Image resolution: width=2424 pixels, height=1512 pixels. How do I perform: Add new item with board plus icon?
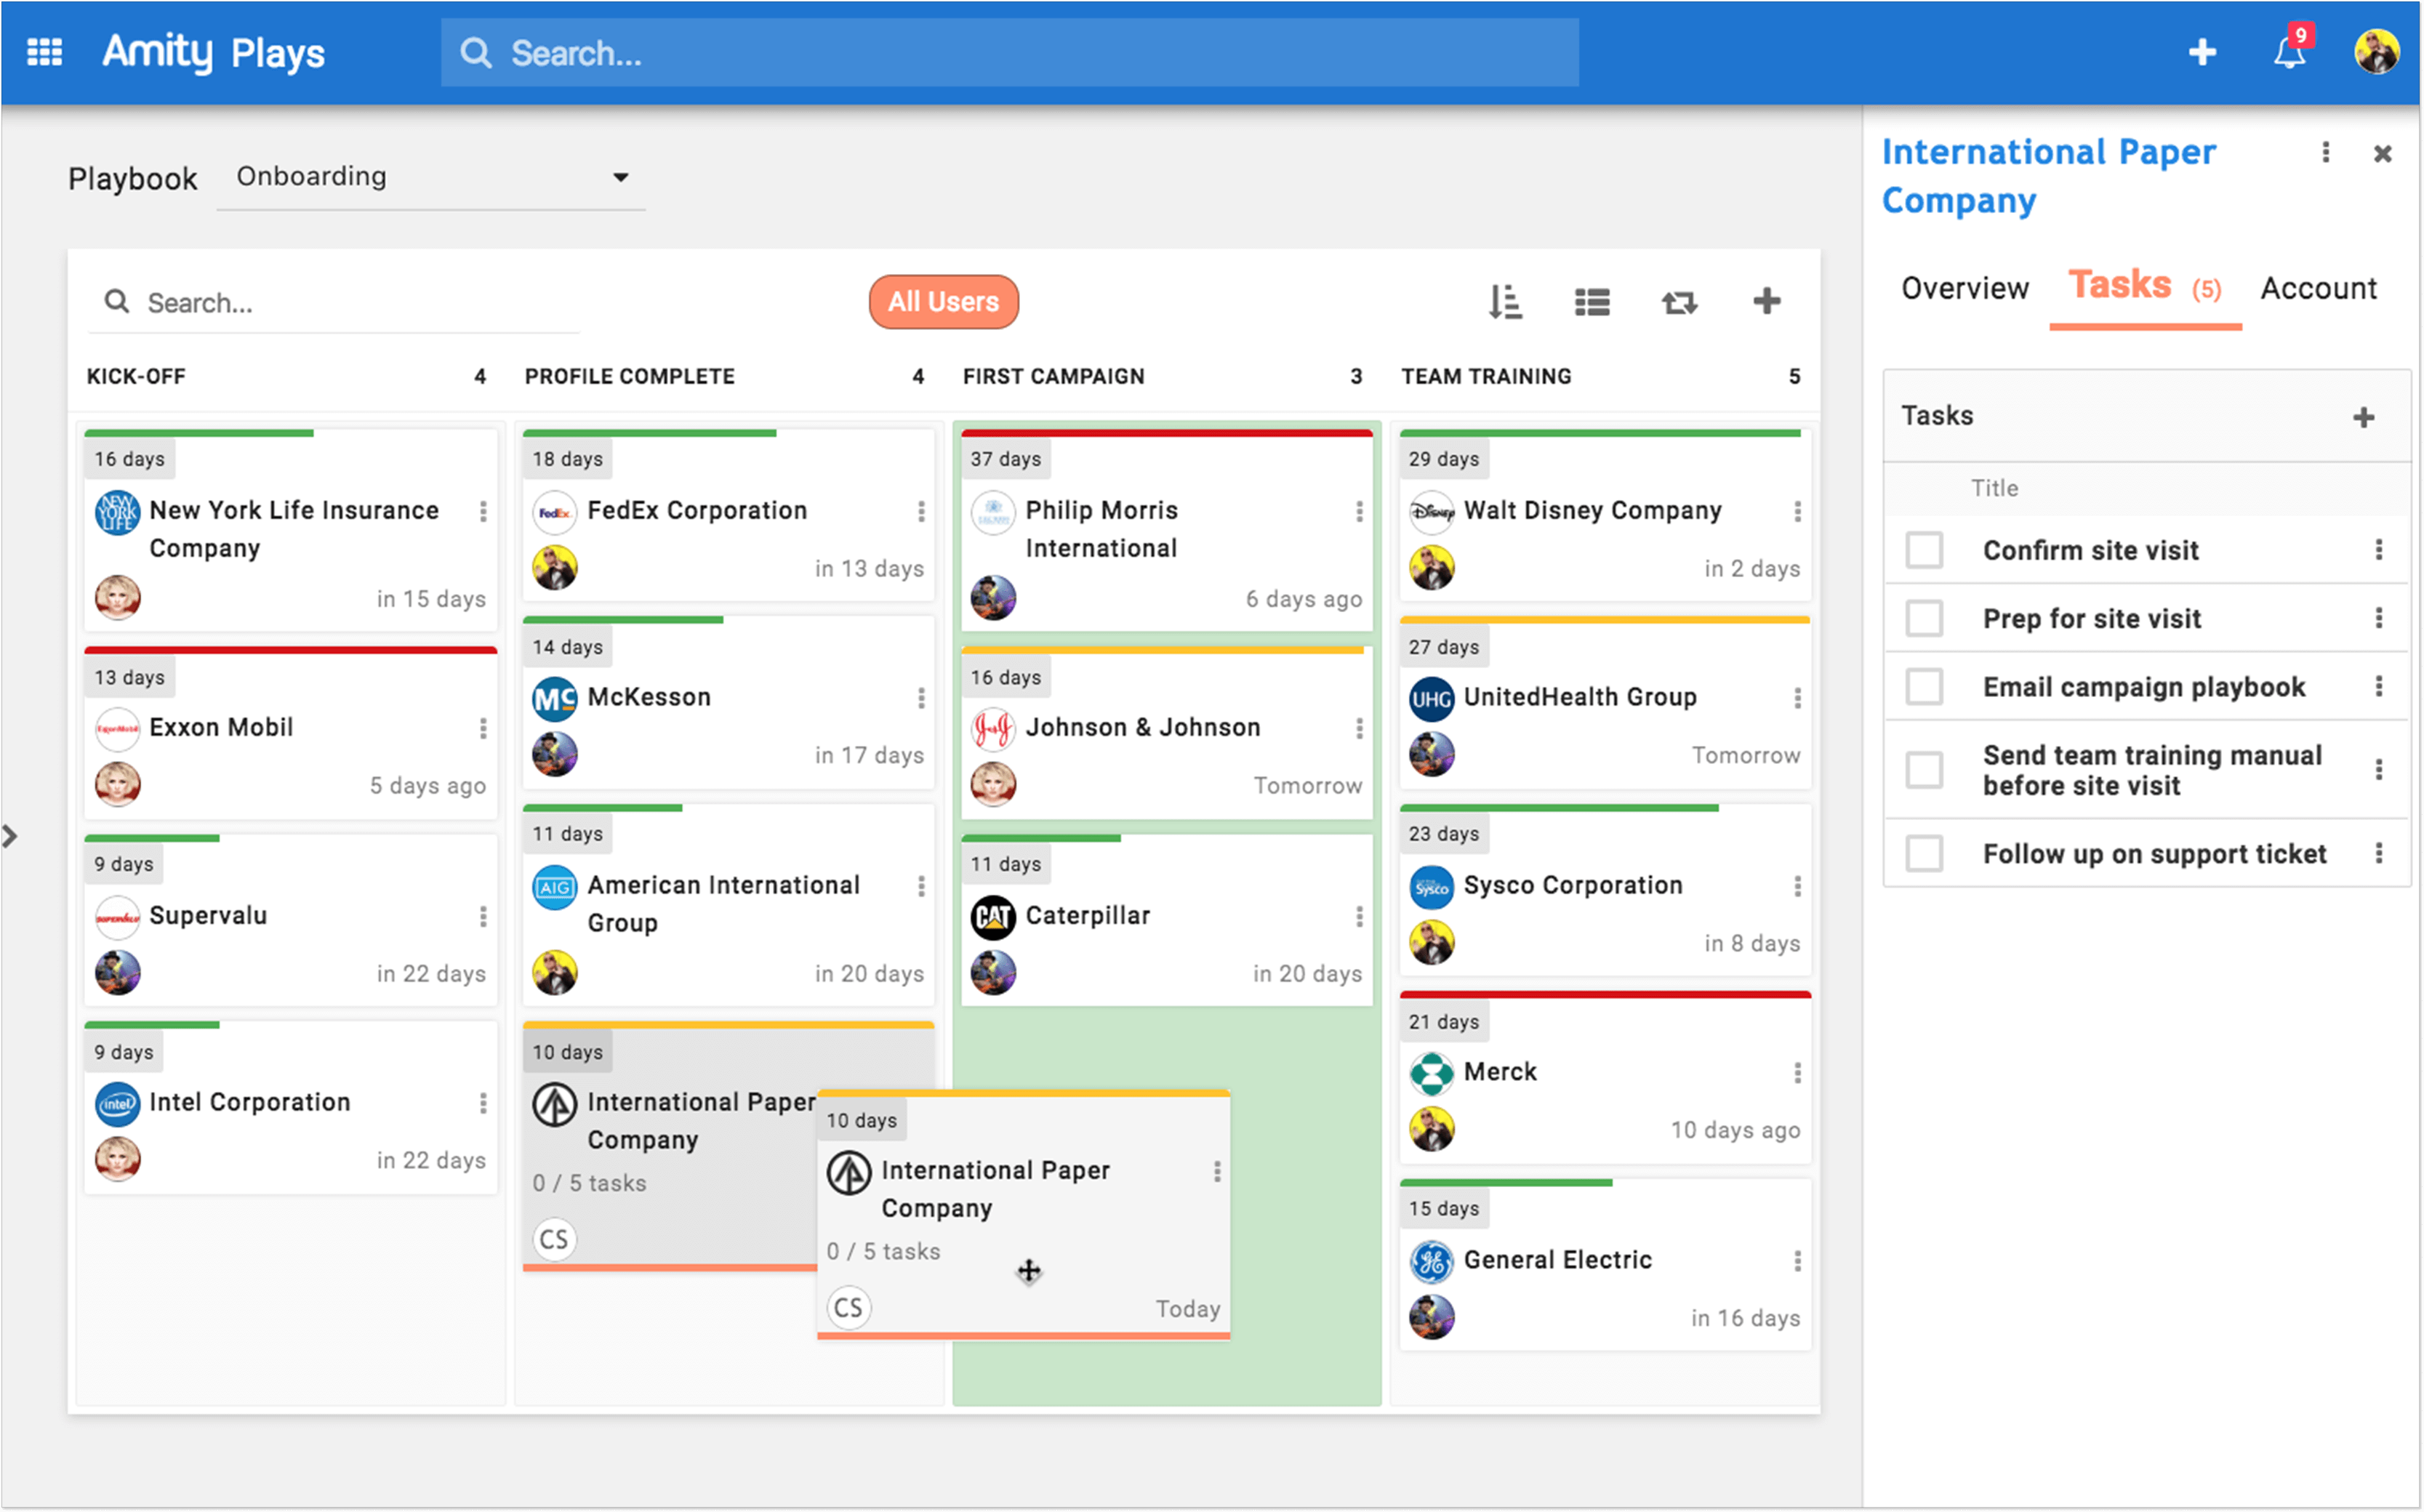coord(1767,301)
